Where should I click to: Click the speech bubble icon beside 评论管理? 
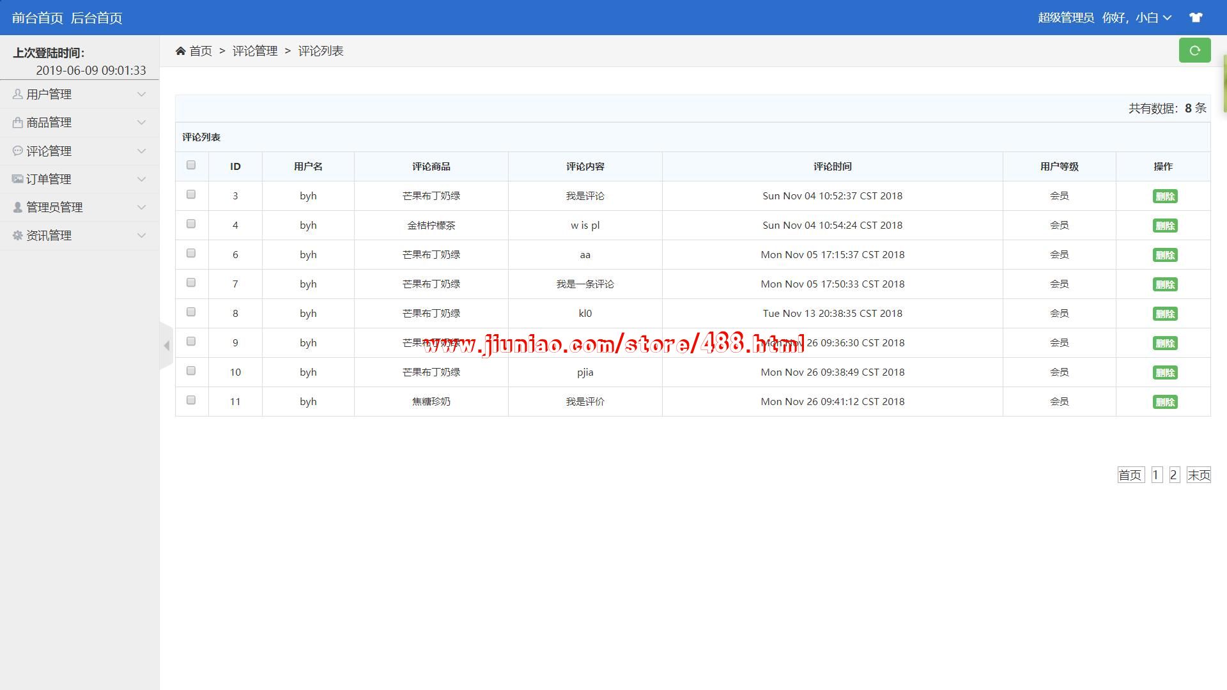(17, 151)
